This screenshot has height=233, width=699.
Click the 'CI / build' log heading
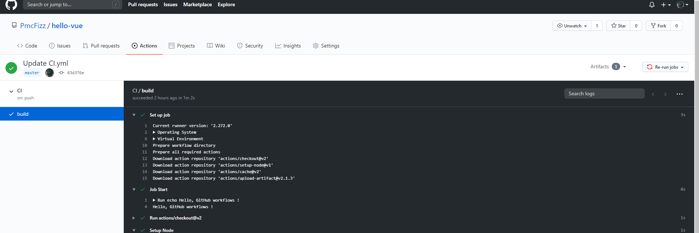click(x=143, y=91)
